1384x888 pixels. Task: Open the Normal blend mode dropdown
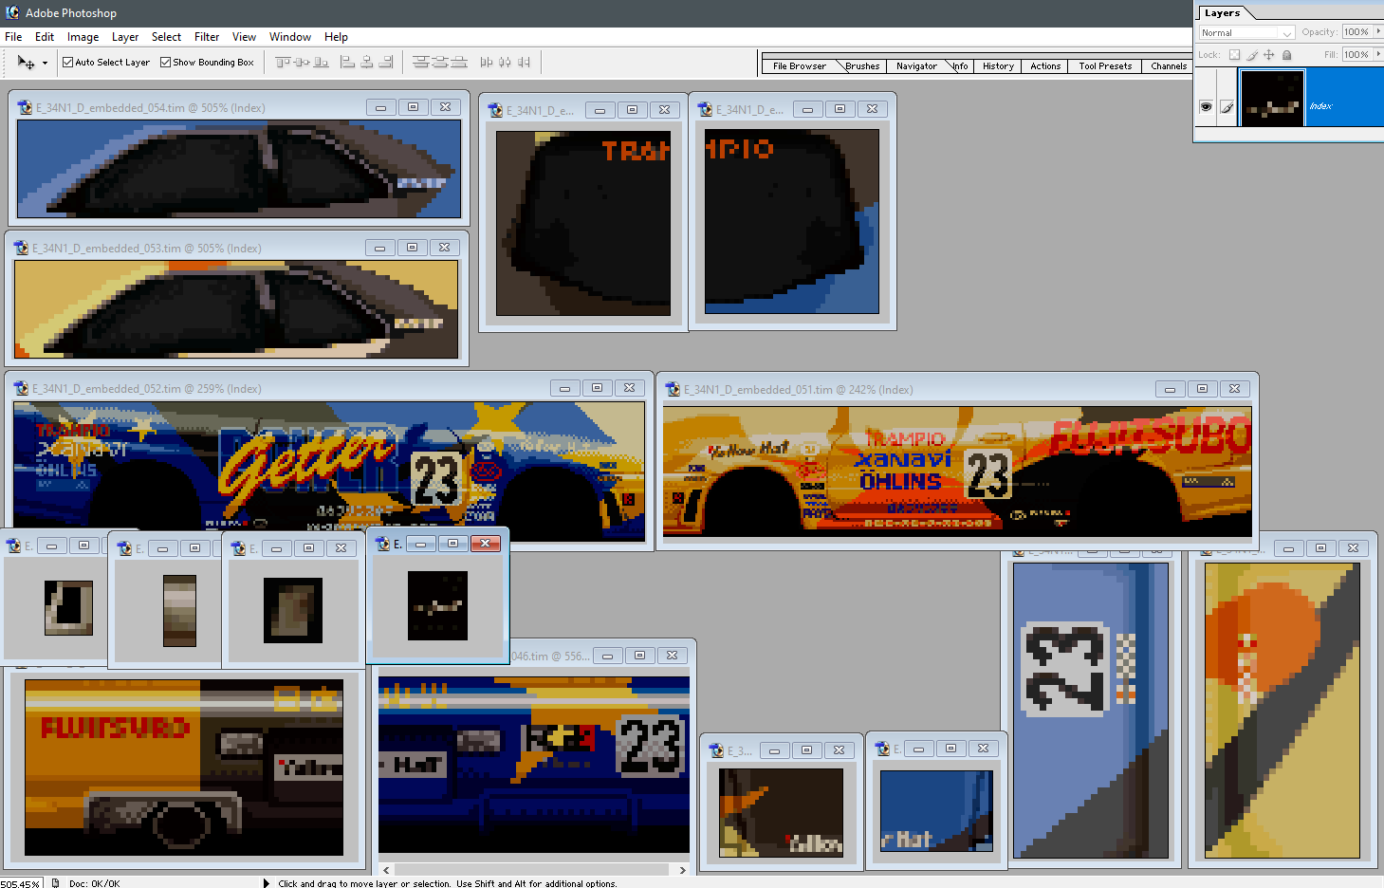pos(1286,33)
